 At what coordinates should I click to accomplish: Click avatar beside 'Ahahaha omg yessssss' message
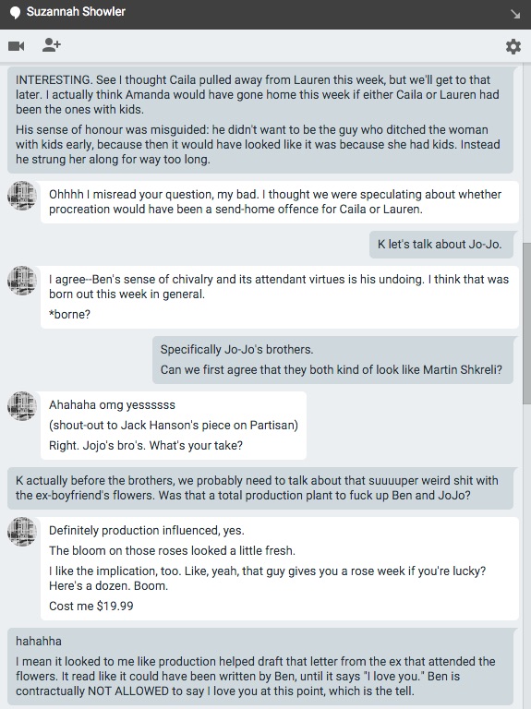22,405
